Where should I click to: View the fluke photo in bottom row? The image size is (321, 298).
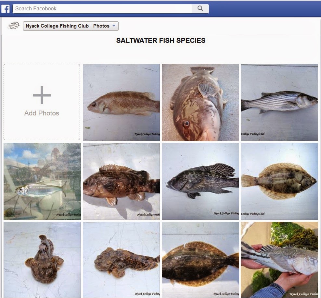coord(200,259)
